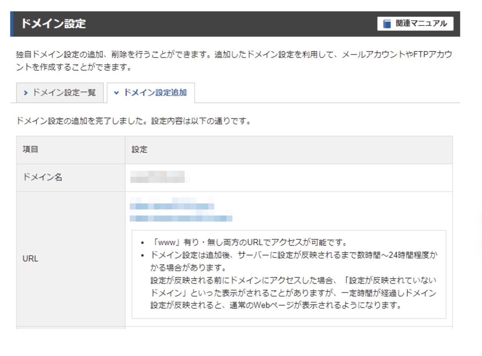Click the bullet note mentioning 数時間～24時間程度
This screenshot has height=356, width=482.
pyautogui.click(x=294, y=255)
